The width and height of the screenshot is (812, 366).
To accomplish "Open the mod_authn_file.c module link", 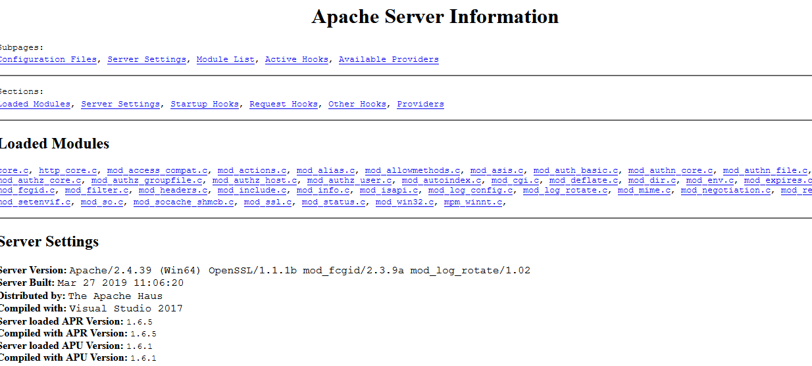I will tap(765, 171).
